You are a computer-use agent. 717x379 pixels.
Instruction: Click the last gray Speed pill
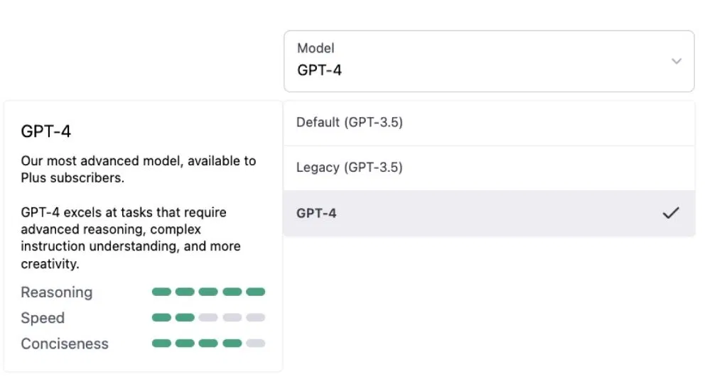click(x=255, y=317)
